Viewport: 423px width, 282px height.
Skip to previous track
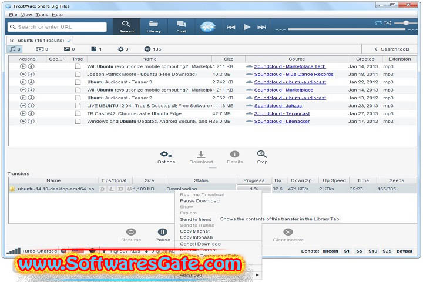point(231,27)
